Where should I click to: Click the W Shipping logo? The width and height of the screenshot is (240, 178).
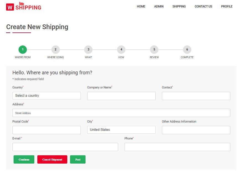(24, 7)
